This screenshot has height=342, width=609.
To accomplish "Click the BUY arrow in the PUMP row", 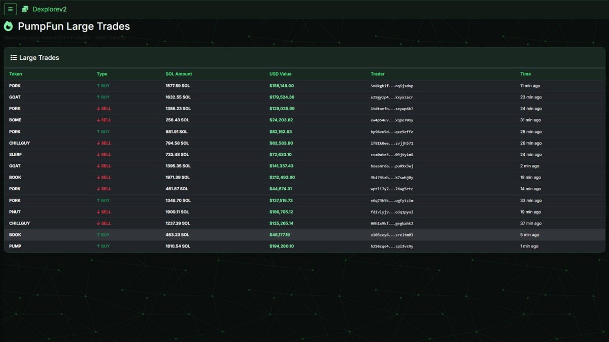I will (98, 246).
